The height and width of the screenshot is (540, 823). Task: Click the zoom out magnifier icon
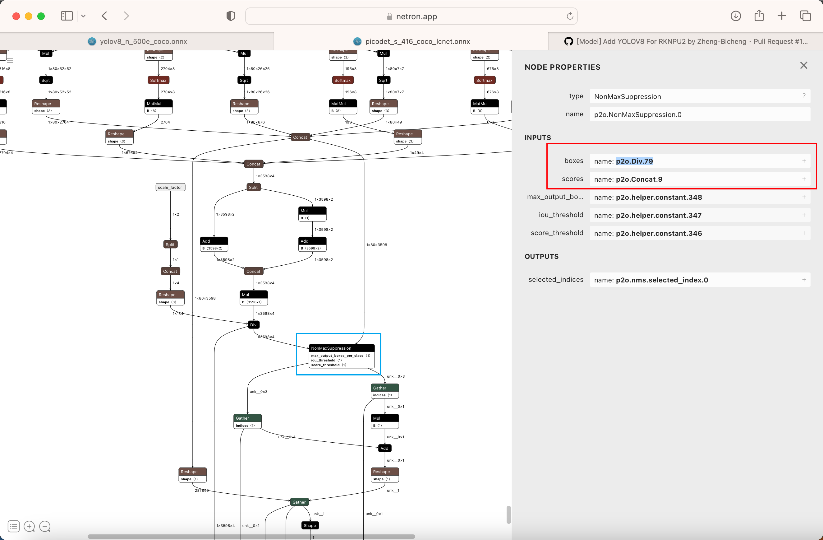tap(45, 527)
